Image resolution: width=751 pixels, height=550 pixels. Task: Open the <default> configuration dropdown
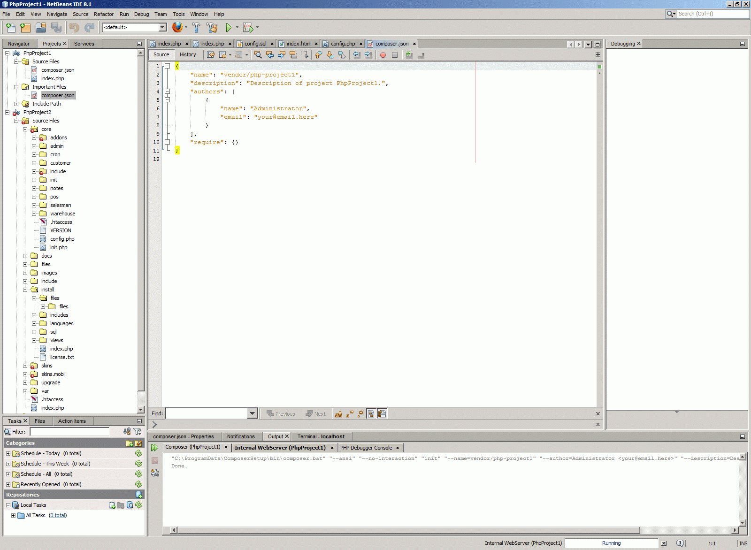(x=162, y=27)
